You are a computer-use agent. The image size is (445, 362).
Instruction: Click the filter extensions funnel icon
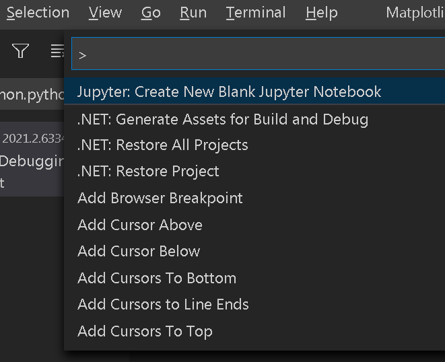20,50
